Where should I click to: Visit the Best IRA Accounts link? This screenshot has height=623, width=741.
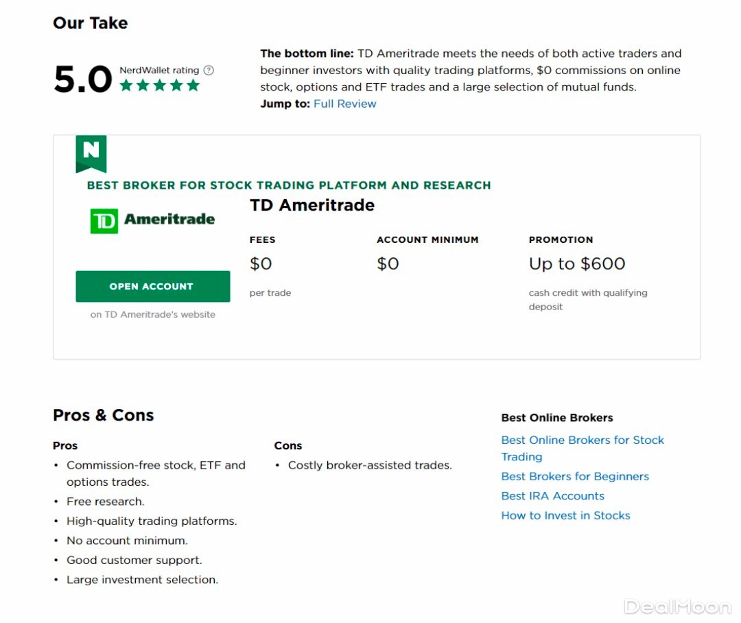tap(552, 495)
